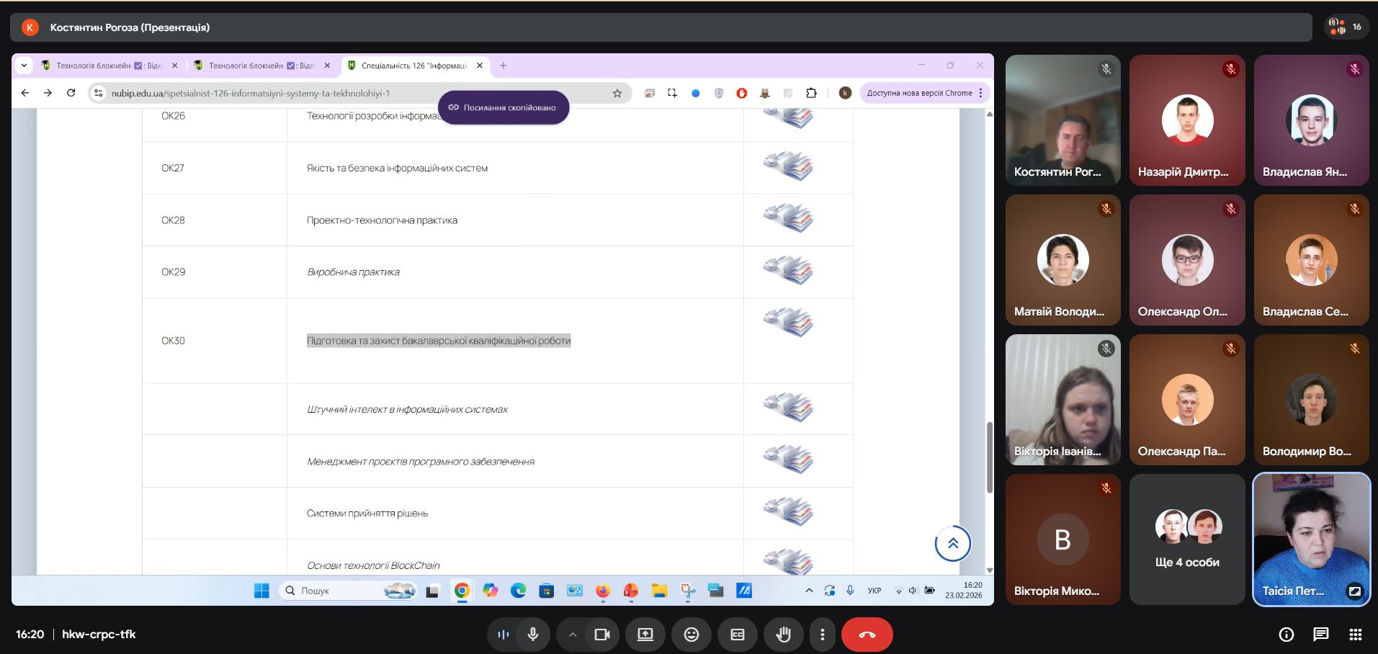This screenshot has height=654, width=1378.
Task: Open the syllabus icon for ОК28 row
Action: point(788,219)
